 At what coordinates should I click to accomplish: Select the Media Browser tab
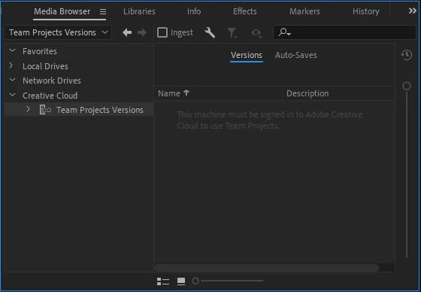point(62,11)
